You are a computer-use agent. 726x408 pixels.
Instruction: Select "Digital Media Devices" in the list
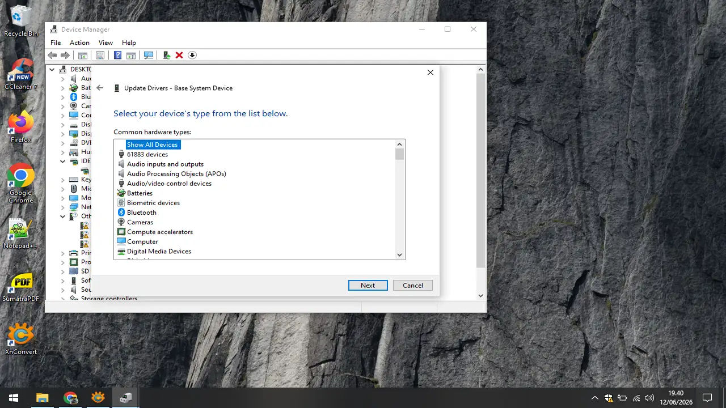pos(159,251)
